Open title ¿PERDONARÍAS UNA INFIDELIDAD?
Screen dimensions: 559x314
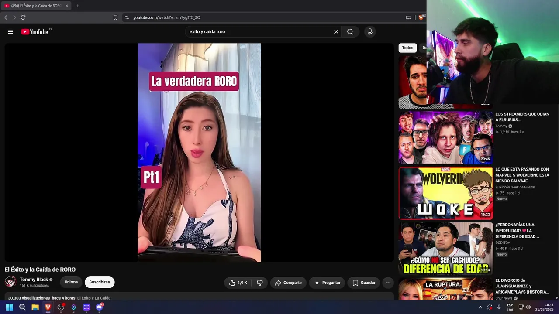[x=518, y=231]
